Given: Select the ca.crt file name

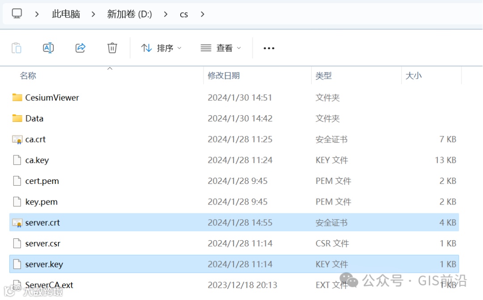Looking at the screenshot, I should click(35, 140).
